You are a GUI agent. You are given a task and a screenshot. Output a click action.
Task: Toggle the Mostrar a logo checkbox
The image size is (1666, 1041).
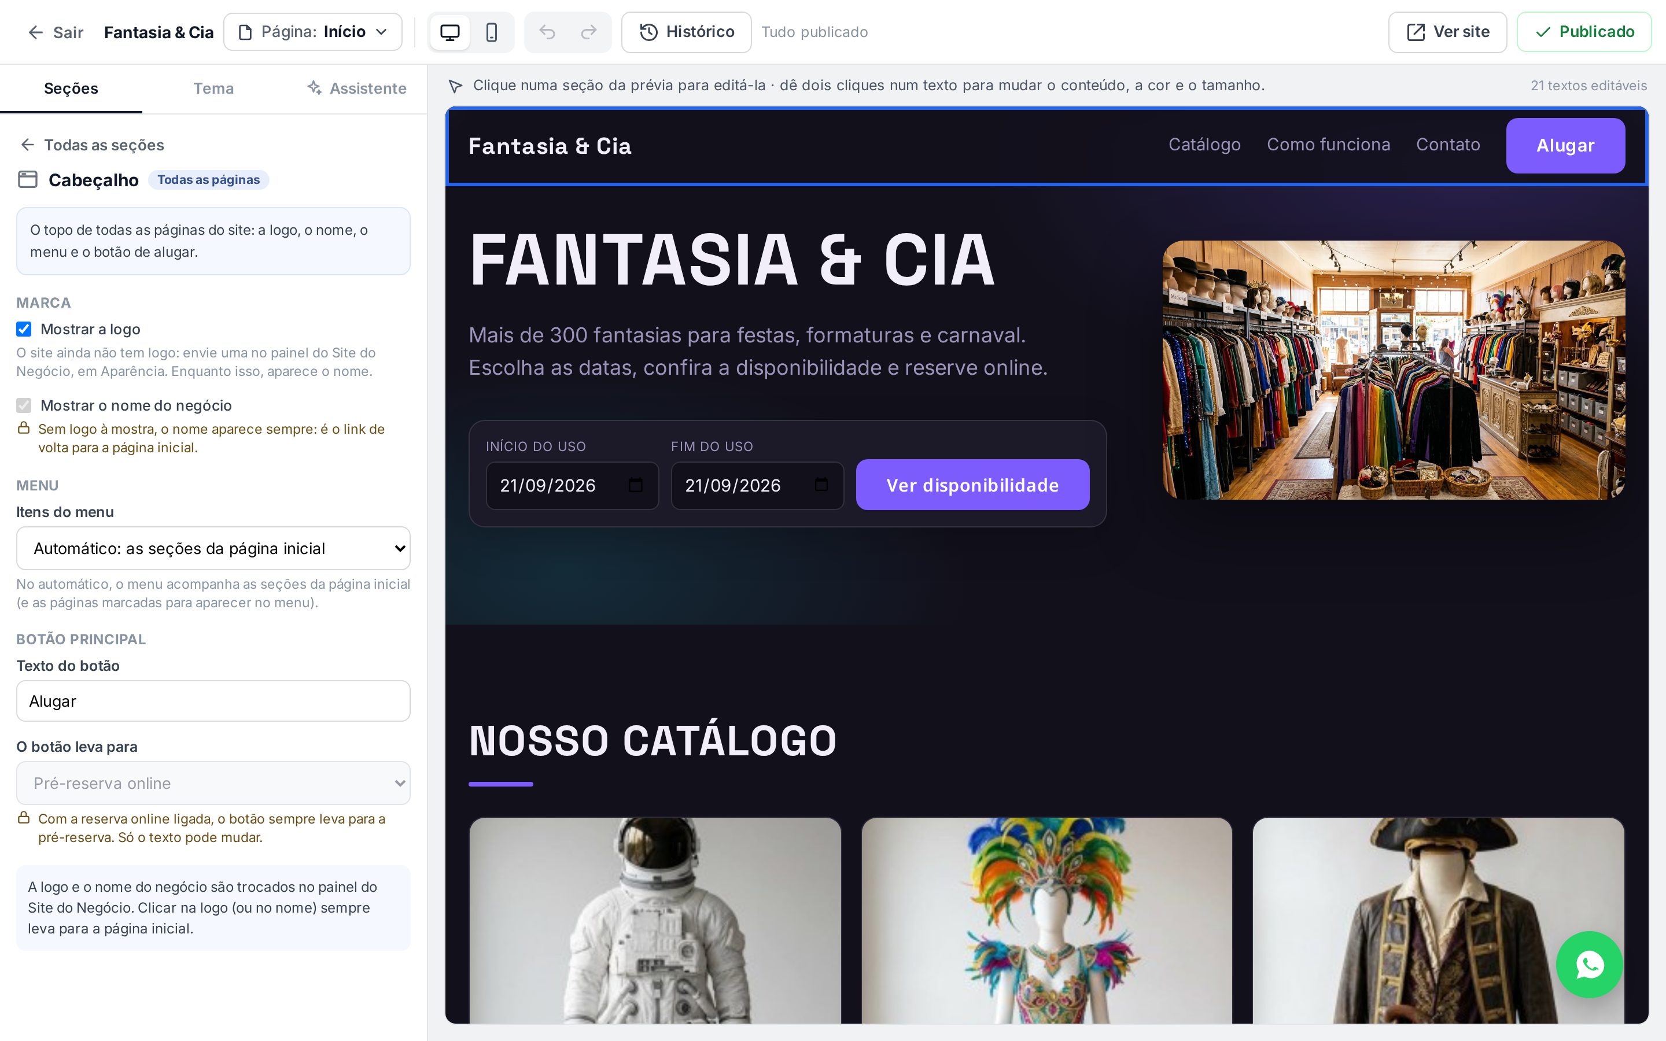pos(24,329)
